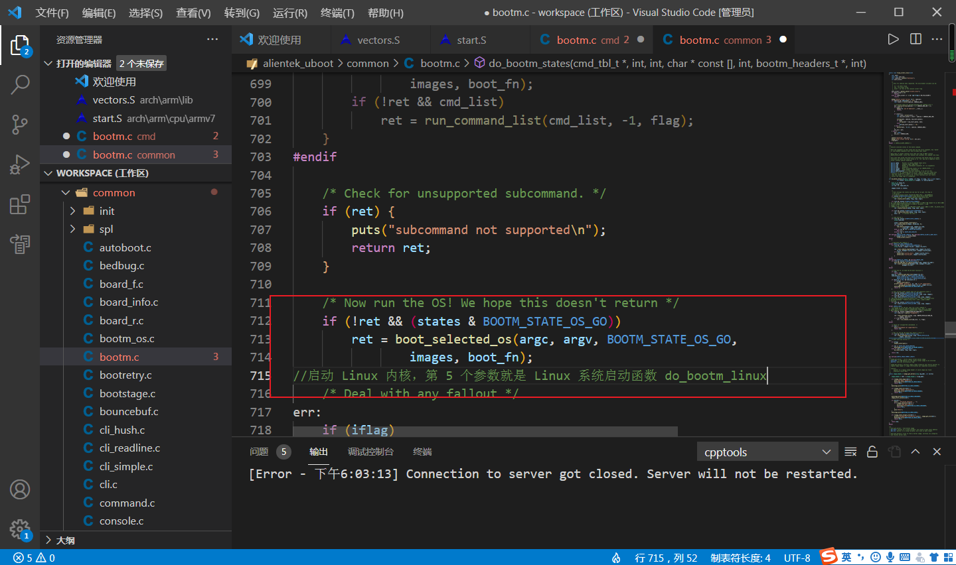
Task: Close the bottom panel
Action: (x=937, y=452)
